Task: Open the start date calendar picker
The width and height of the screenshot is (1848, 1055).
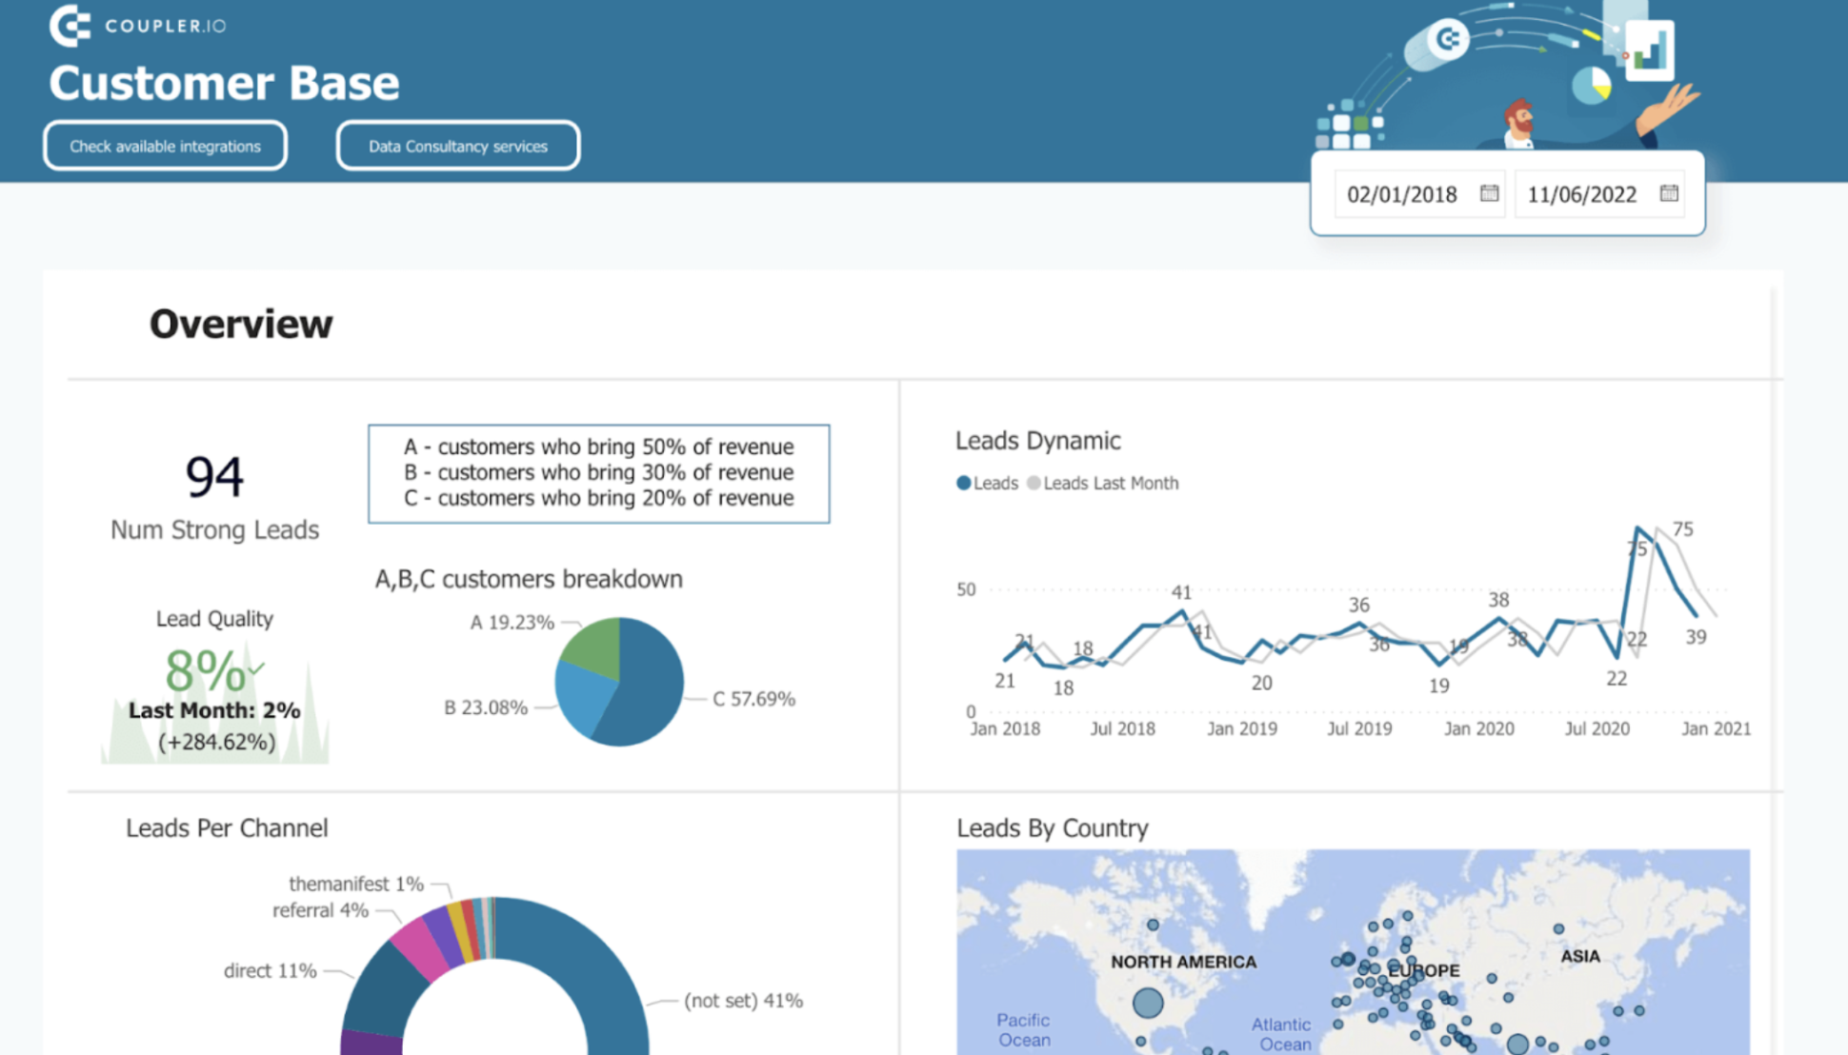Action: pyautogui.click(x=1489, y=192)
